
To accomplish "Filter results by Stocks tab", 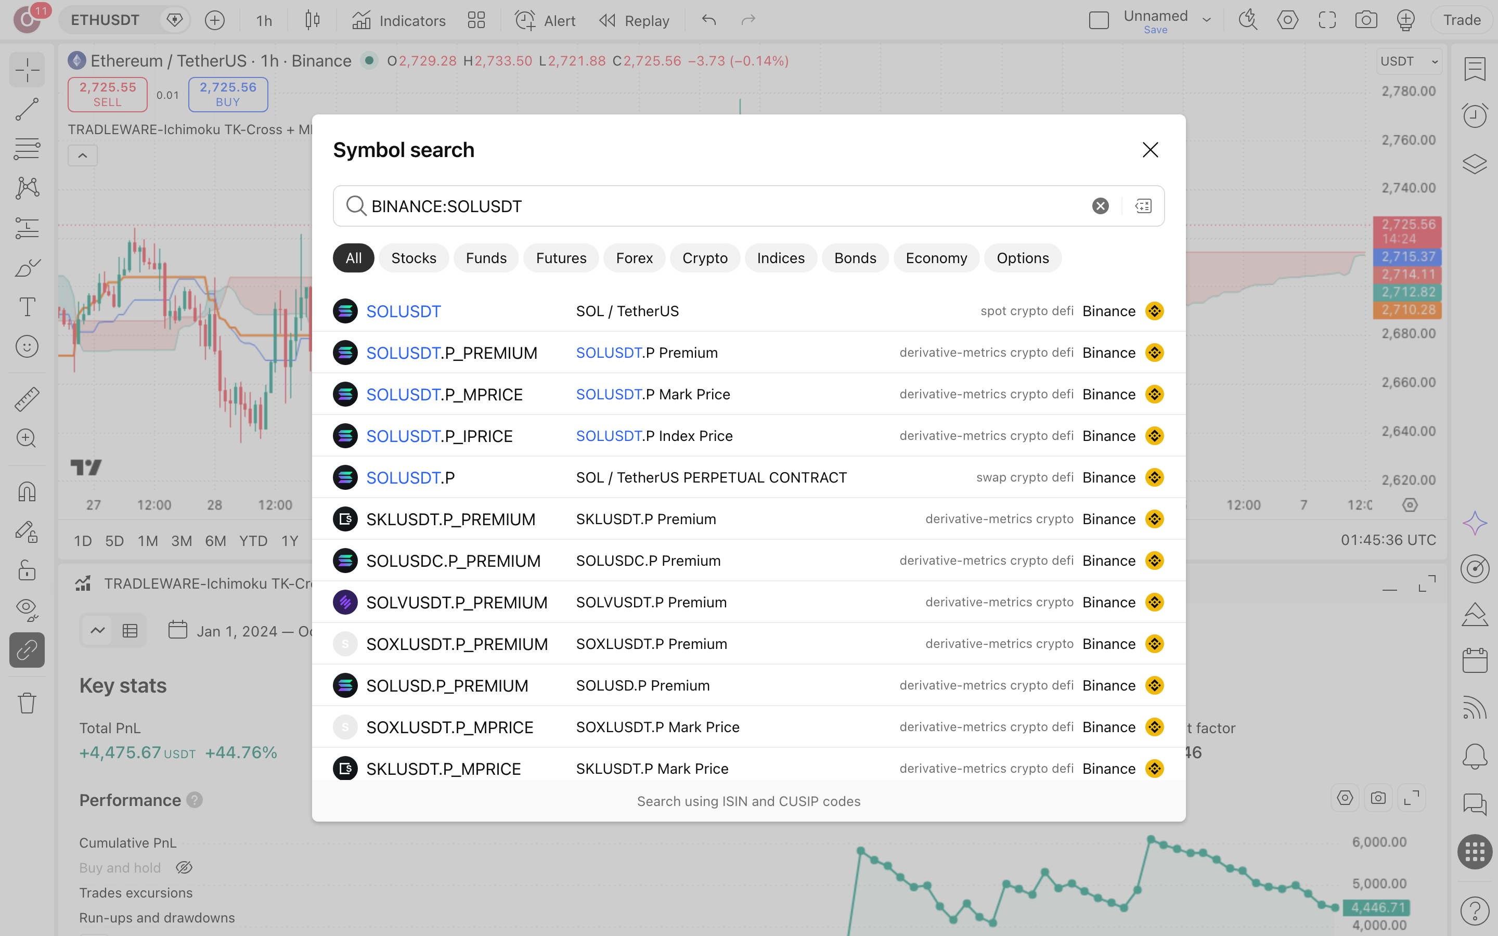I will pyautogui.click(x=414, y=258).
